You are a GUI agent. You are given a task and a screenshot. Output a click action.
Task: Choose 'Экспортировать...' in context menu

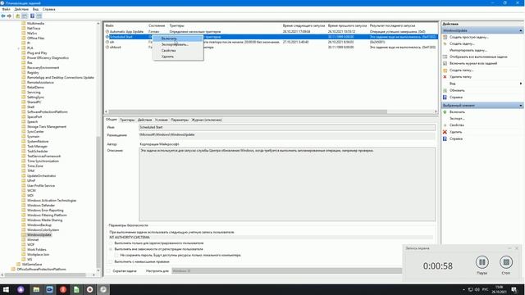coord(178,44)
